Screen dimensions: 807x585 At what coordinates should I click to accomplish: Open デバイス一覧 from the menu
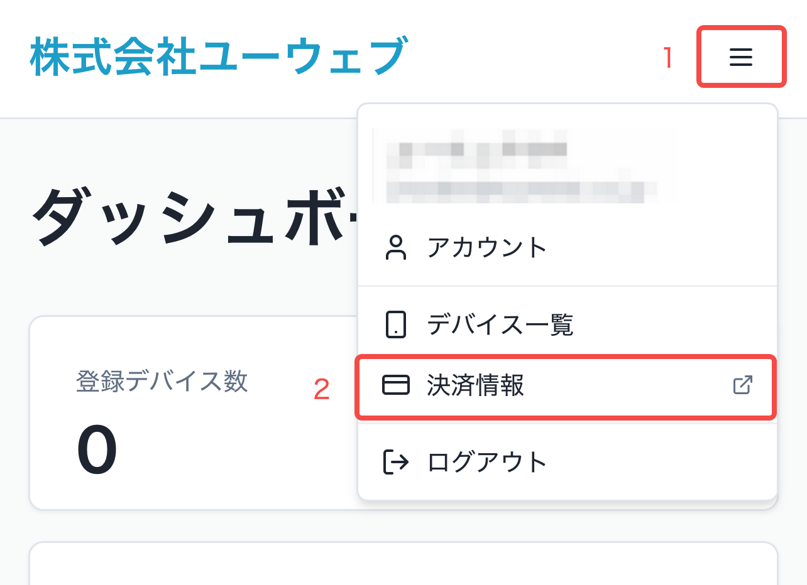coord(500,325)
